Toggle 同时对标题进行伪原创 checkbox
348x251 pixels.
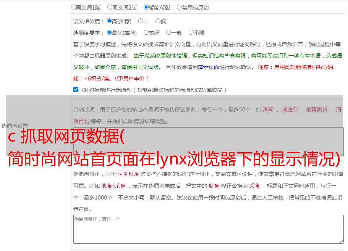coord(76,90)
